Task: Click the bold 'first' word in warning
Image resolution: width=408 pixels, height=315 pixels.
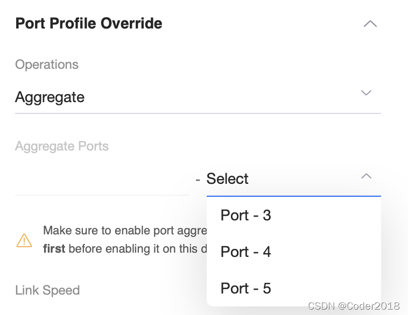Action: click(x=54, y=249)
